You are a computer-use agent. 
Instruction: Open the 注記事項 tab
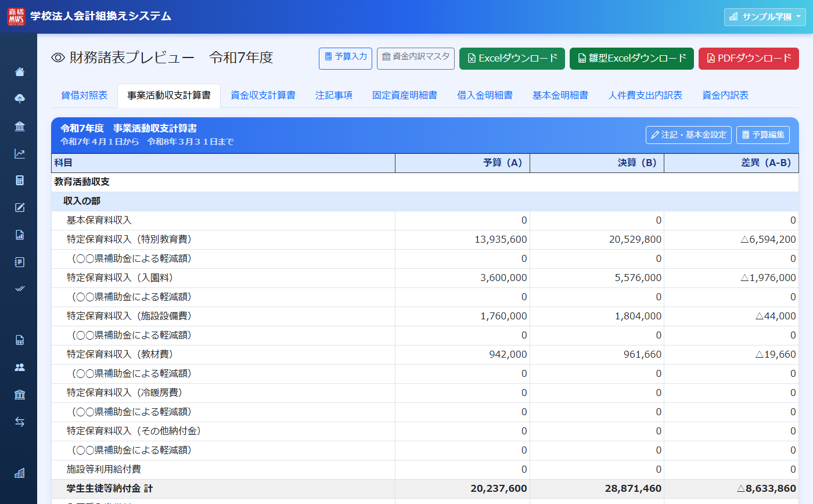tap(334, 95)
